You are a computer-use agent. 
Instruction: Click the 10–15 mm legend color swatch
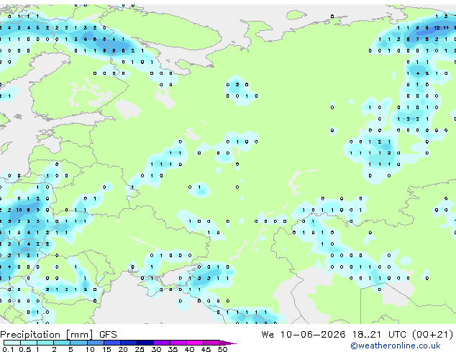pyautogui.click(x=96, y=343)
